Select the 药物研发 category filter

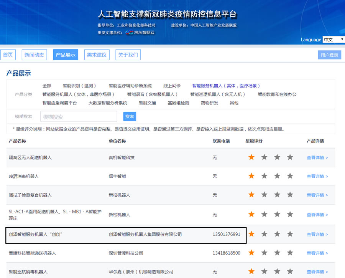[209, 103]
